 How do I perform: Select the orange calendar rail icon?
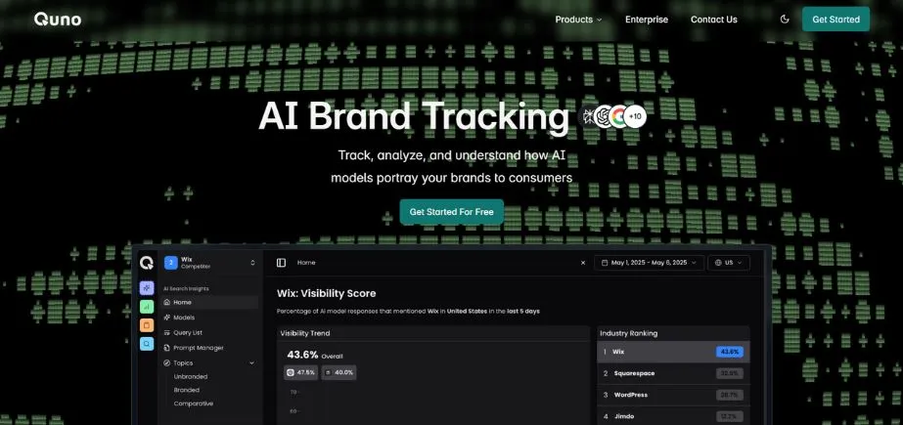(147, 325)
